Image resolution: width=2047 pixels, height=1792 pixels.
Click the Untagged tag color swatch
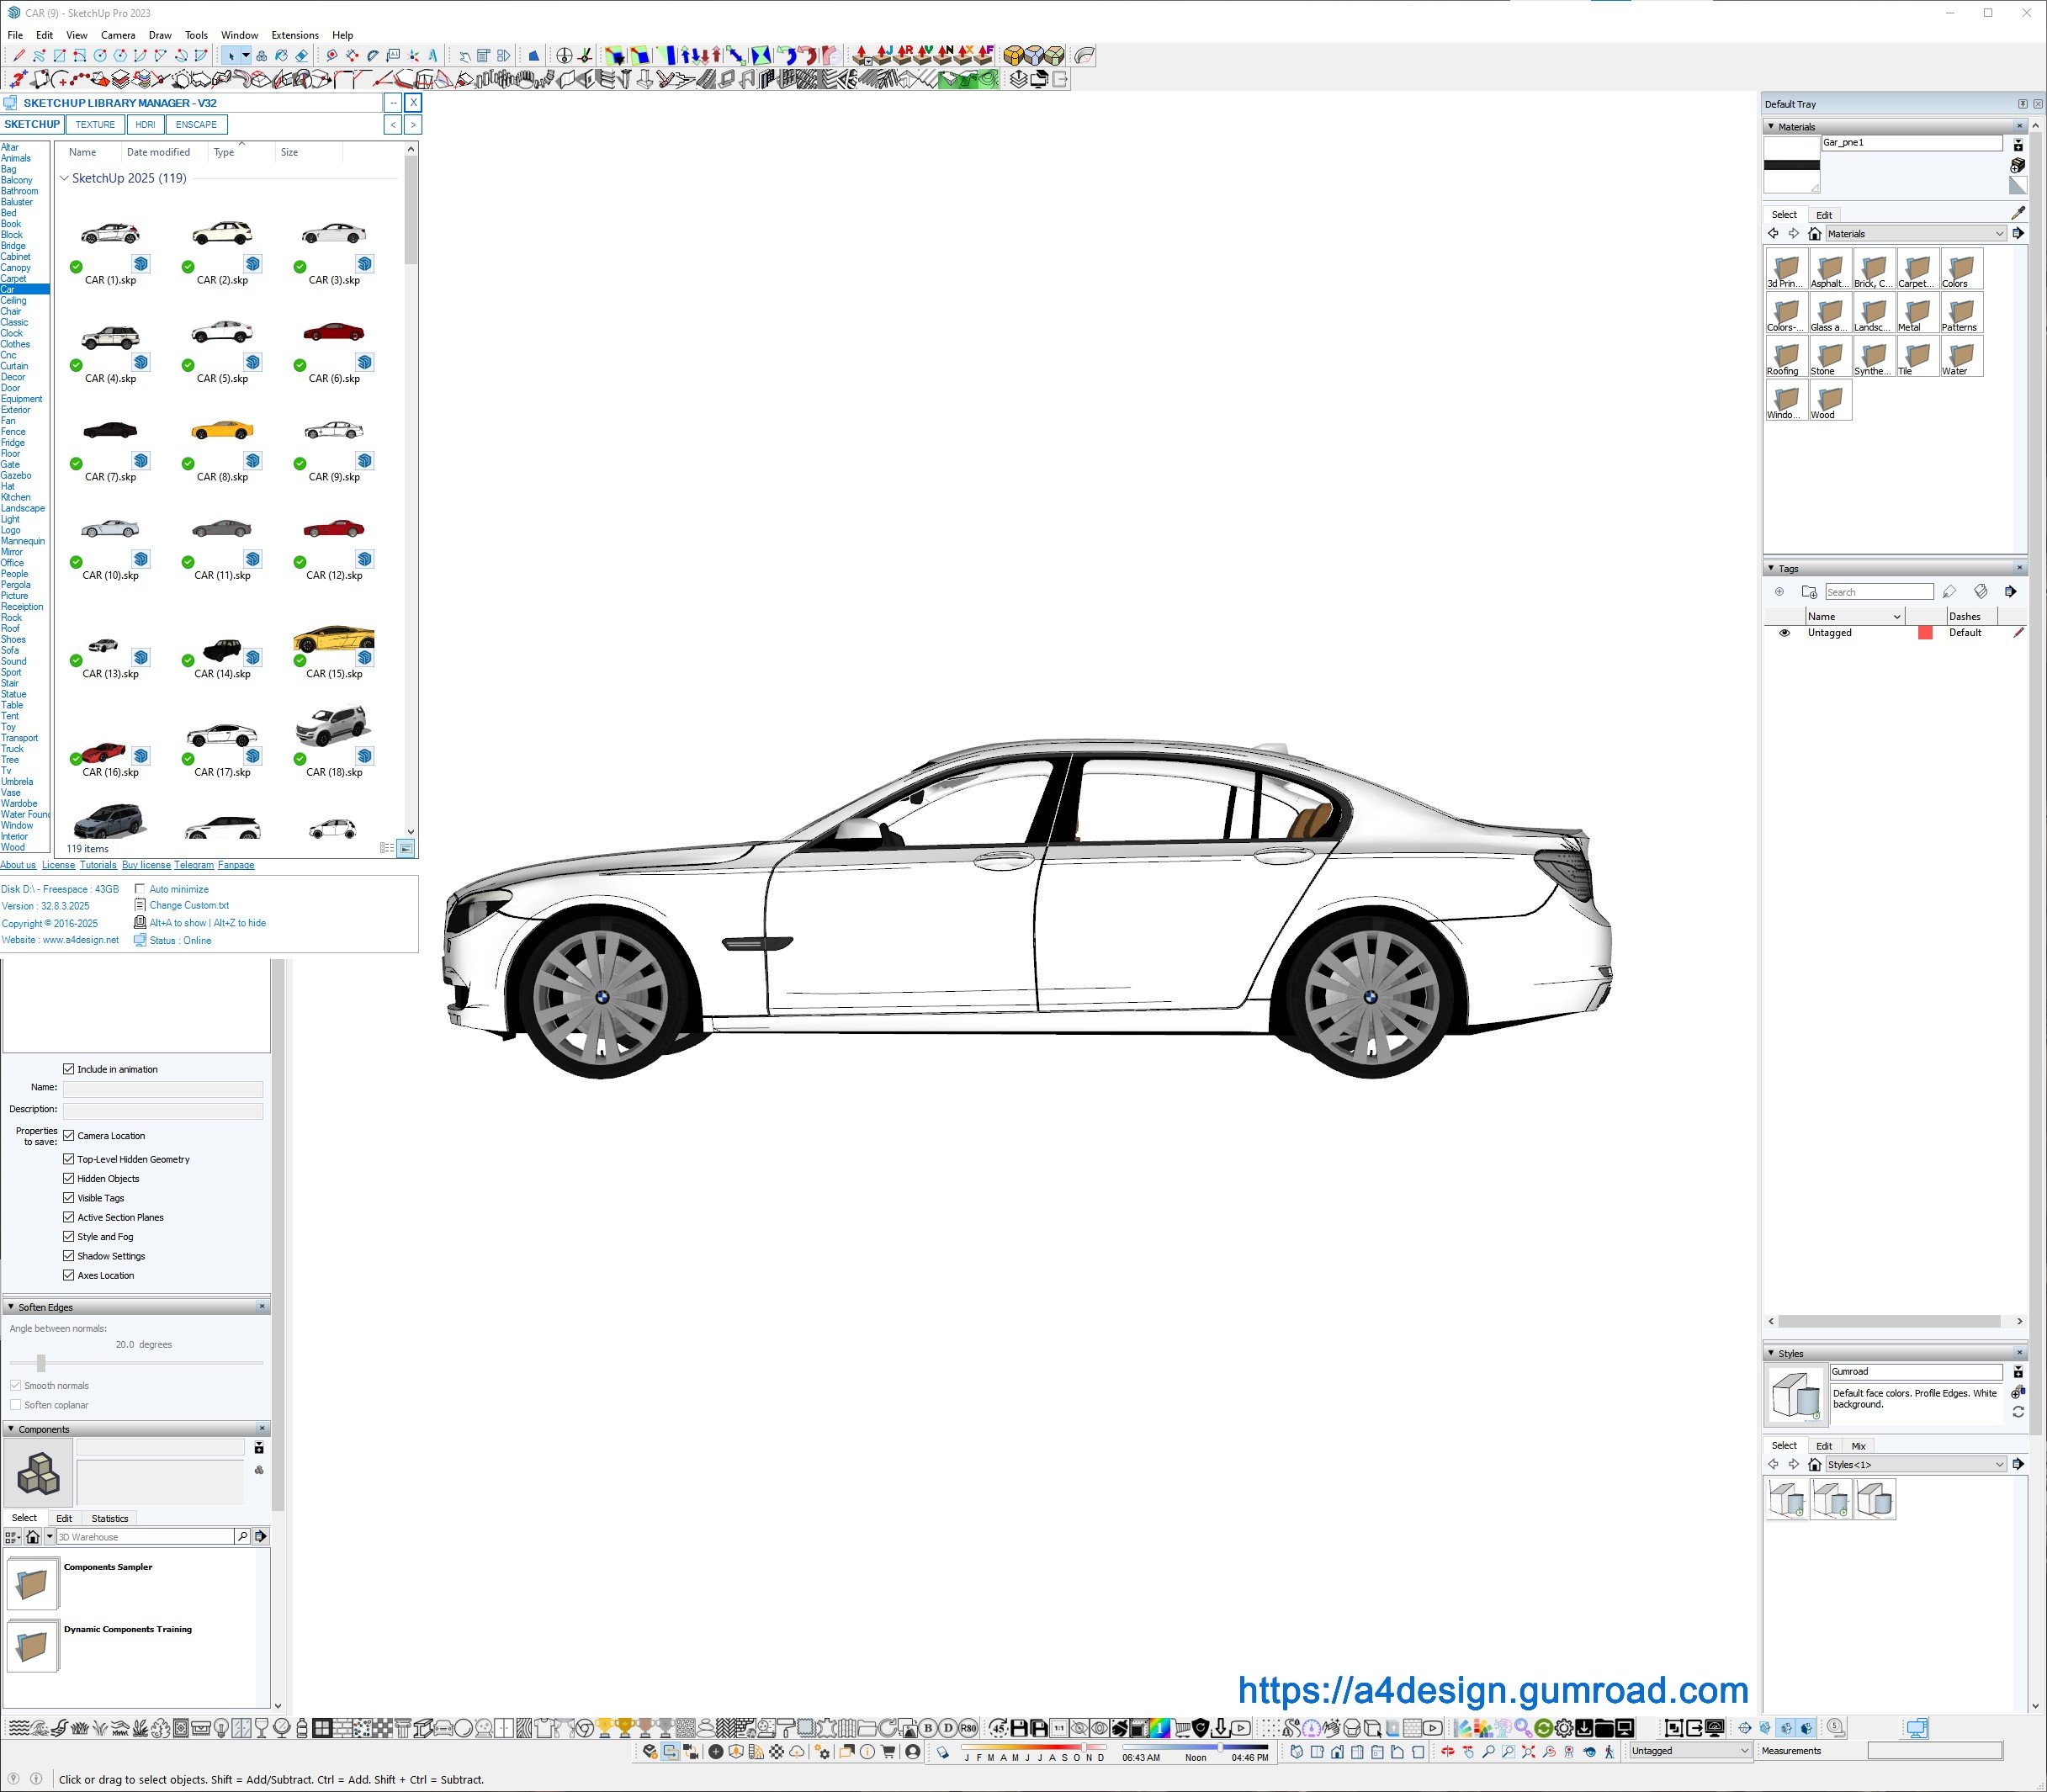(x=1925, y=633)
